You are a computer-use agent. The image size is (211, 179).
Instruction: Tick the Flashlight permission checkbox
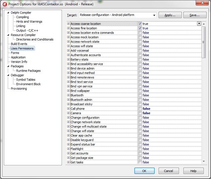[x=140, y=149]
